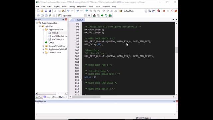This screenshot has height=120, width=213.
Task: Click the Open file icon
Action: (x=42, y=11)
